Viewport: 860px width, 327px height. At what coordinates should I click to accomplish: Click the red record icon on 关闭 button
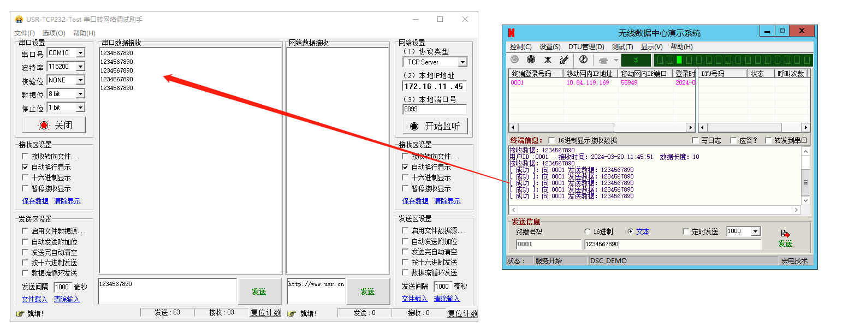[x=44, y=125]
